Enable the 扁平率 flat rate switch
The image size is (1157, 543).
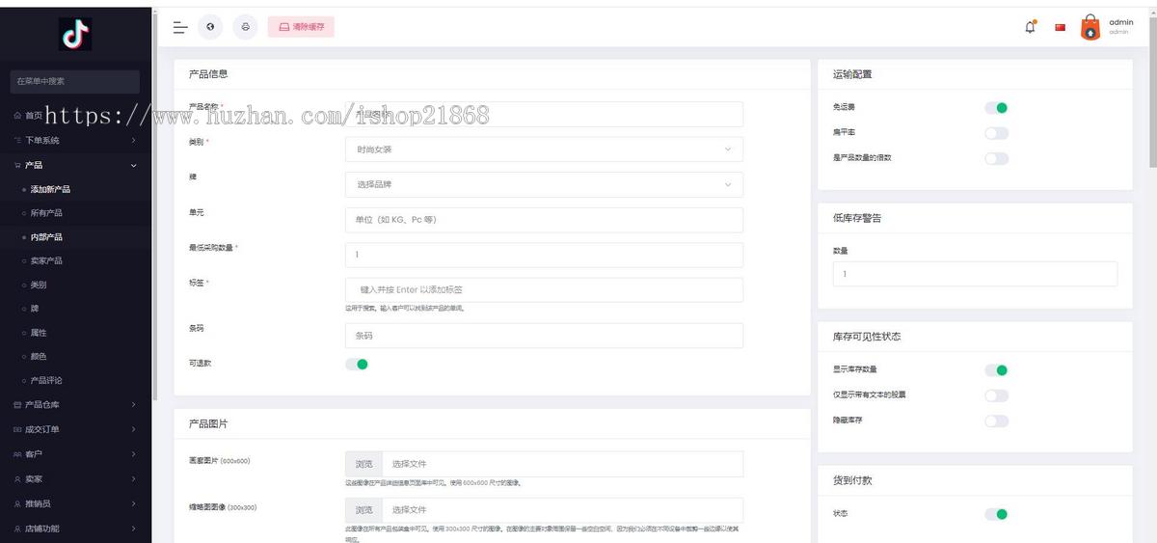996,133
